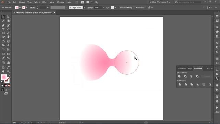
Task: Click Unite shape mode in Pathfinder
Action: (179, 76)
